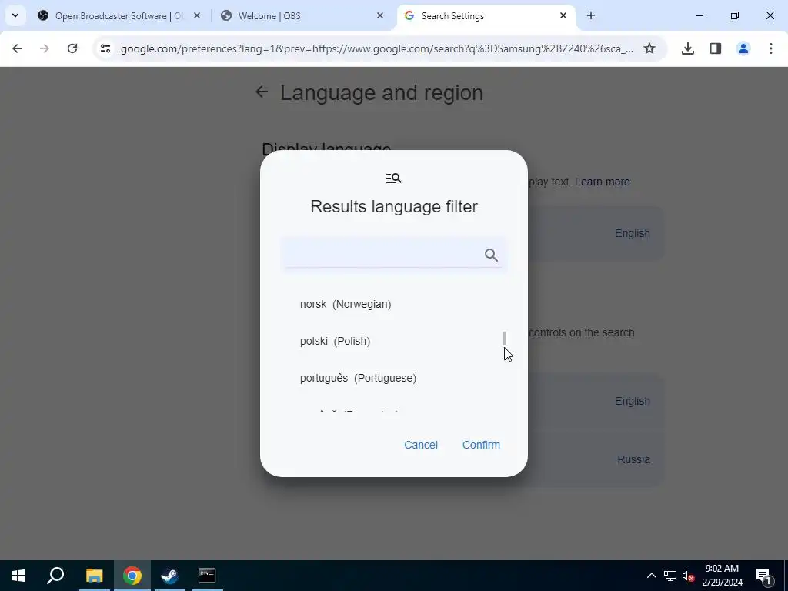Open the Chrome profile avatar
Screen dimensions: 788x591
pyautogui.click(x=743, y=48)
